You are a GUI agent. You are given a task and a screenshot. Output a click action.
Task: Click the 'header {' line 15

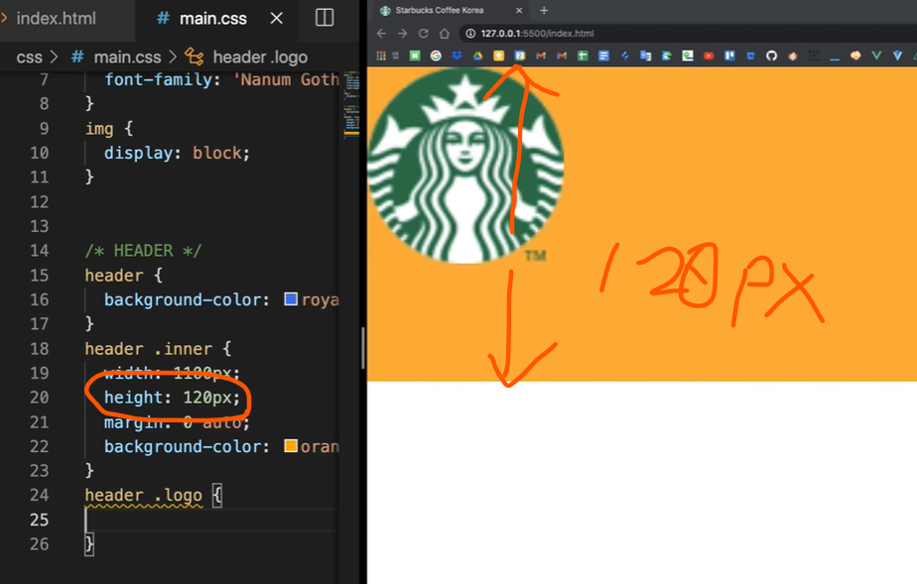(x=123, y=275)
